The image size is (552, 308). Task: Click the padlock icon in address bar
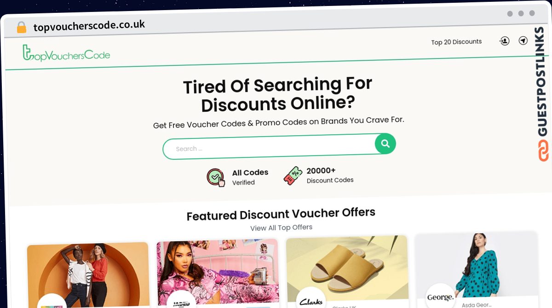[x=21, y=28]
